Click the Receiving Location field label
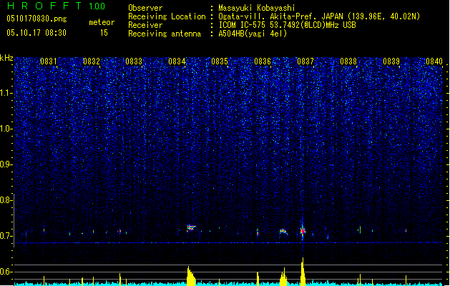The height and width of the screenshot is (286, 450). point(167,16)
